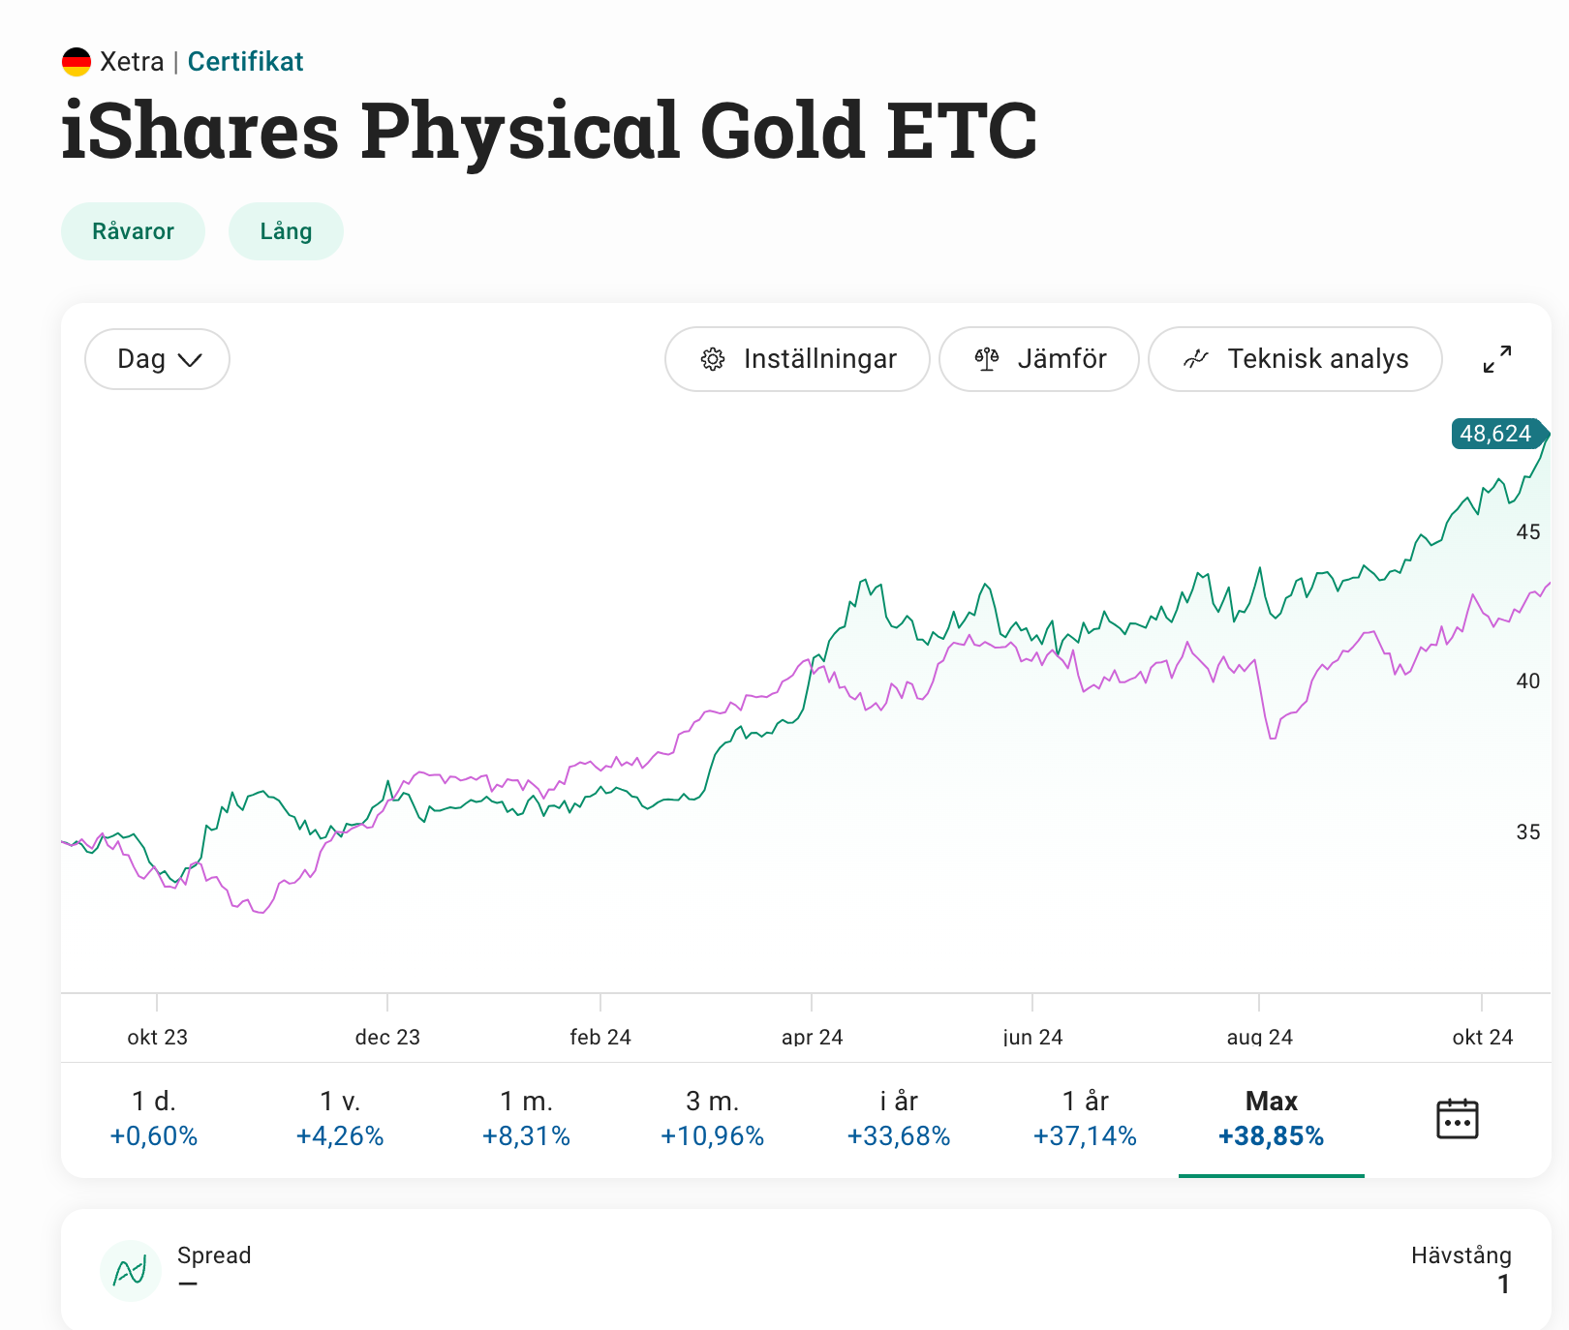1569x1330 pixels.
Task: Switch to the 1 v. period
Action: [x=340, y=1118]
